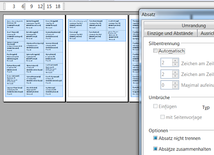Click the ruler marker at 9

pos(31,7)
